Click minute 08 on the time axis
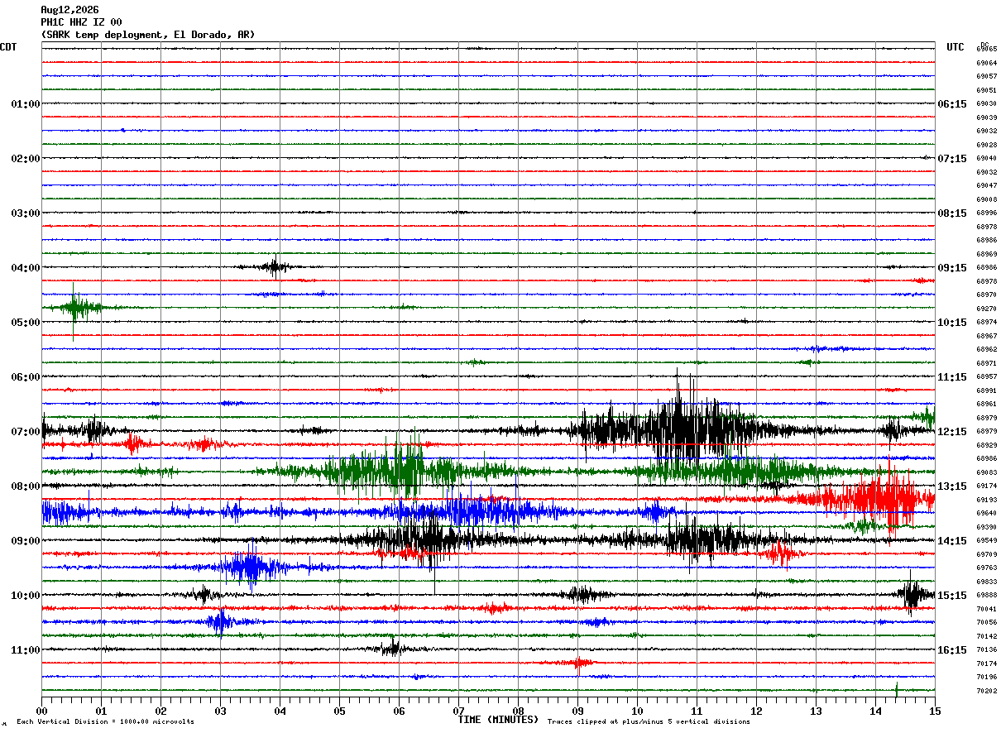This screenshot has height=733, width=1001. (518, 711)
